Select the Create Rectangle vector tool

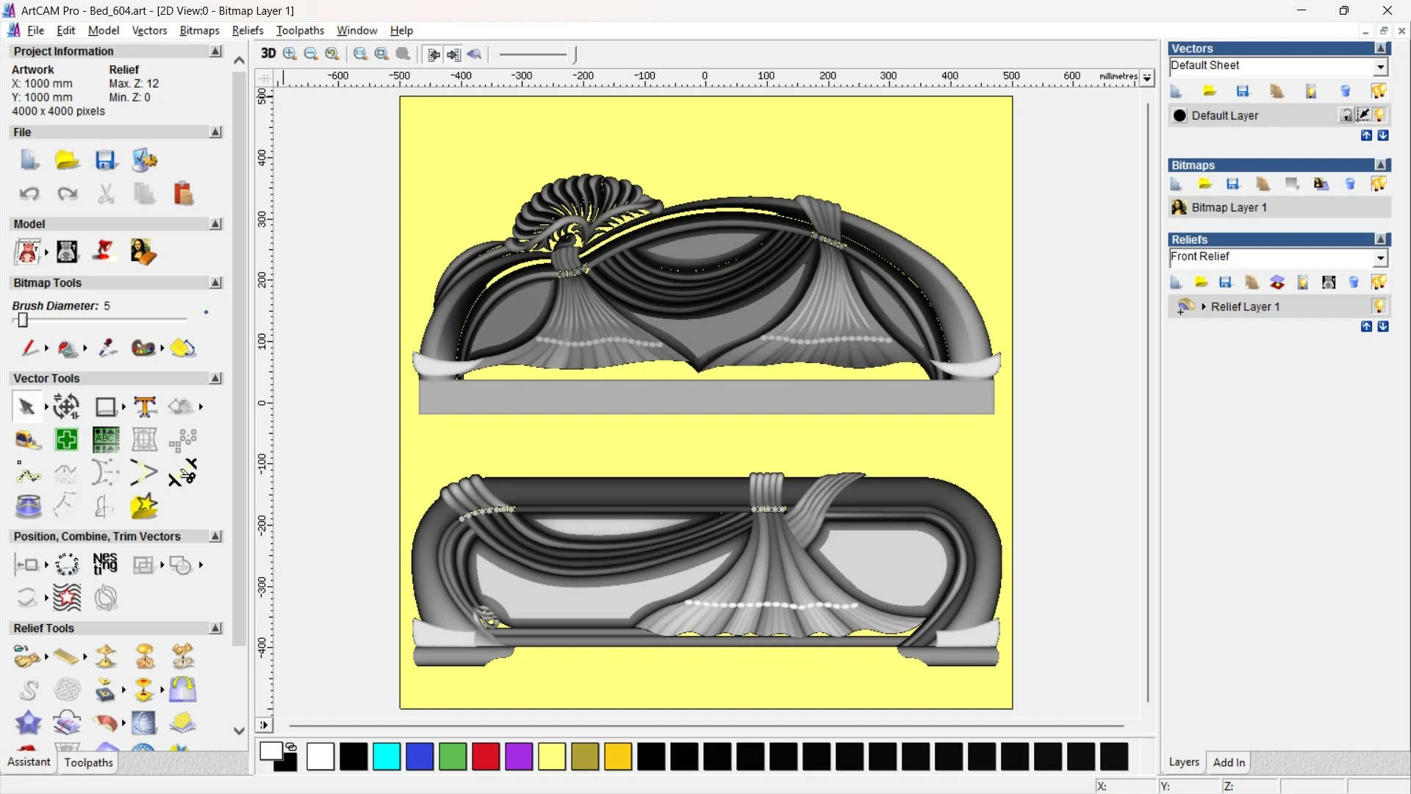point(106,407)
